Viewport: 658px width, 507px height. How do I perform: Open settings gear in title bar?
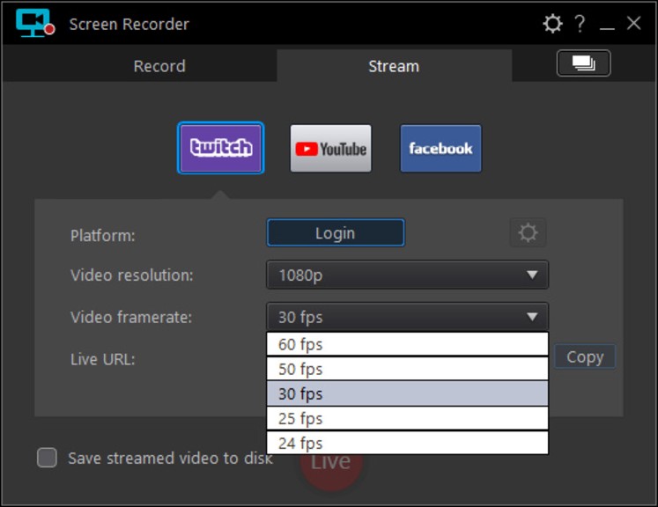(x=551, y=24)
